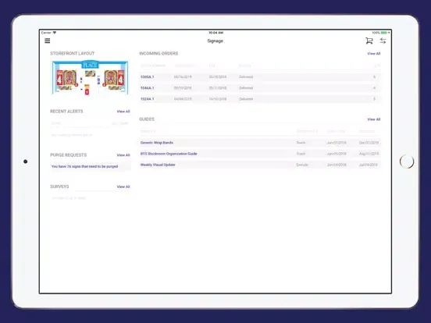The height and width of the screenshot is (323, 431).
Task: Tap the iPad home button
Action: pyautogui.click(x=407, y=161)
